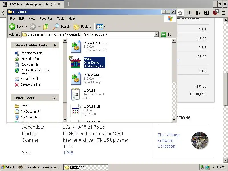
Task: Click the taskbar clock
Action: 218,167
